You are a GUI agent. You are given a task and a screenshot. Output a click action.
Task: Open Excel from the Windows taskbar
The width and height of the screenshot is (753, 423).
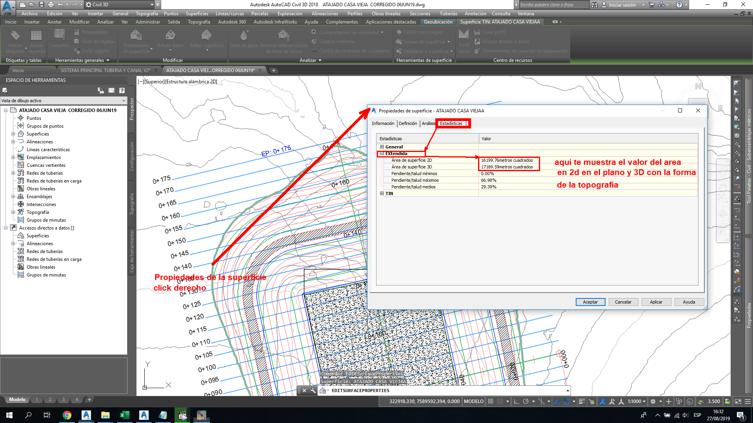coord(125,415)
